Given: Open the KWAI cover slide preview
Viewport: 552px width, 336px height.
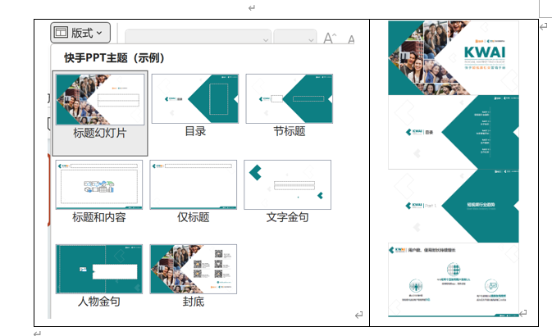Looking at the screenshot, I should coord(454,58).
